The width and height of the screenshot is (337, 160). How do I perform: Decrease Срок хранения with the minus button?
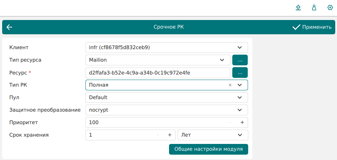click(158, 135)
